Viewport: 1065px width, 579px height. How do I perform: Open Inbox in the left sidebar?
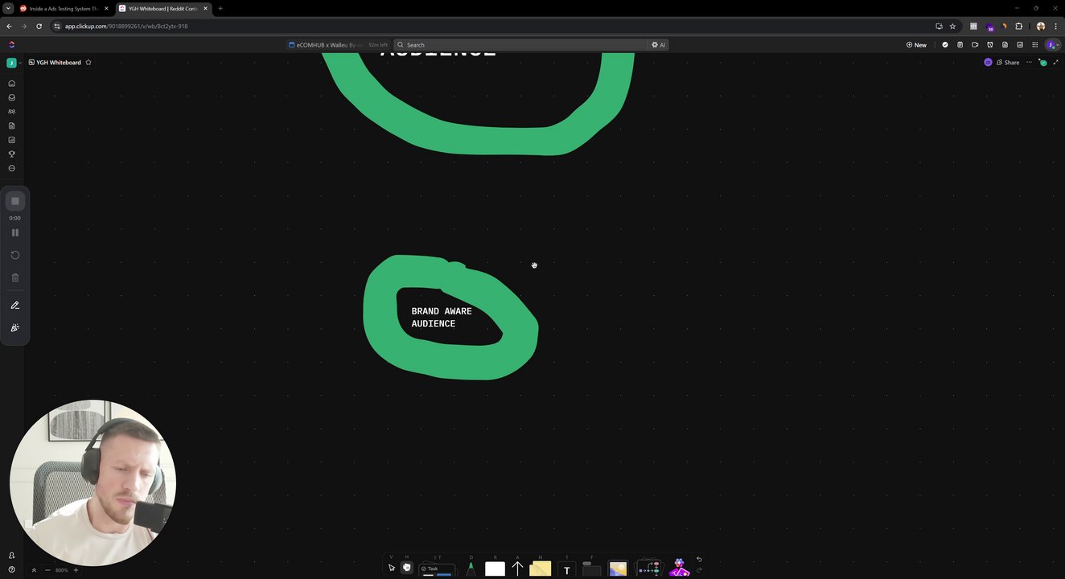pos(11,97)
